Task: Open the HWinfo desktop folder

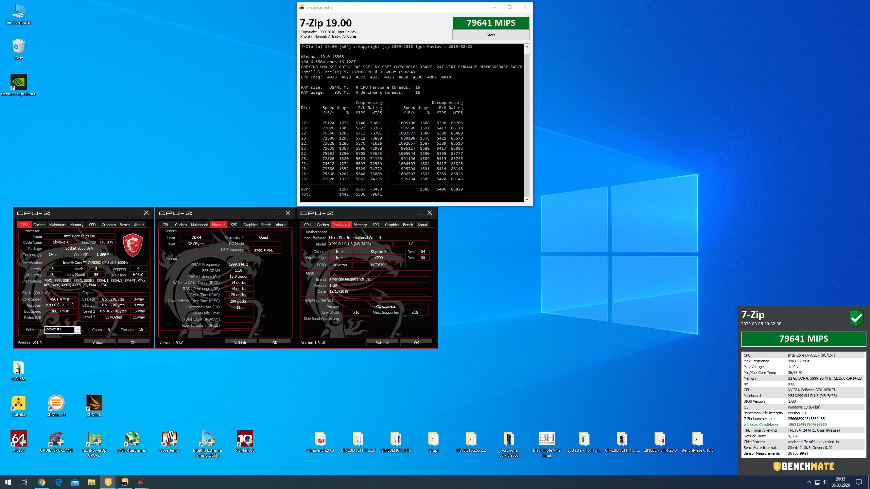Action: (18, 371)
